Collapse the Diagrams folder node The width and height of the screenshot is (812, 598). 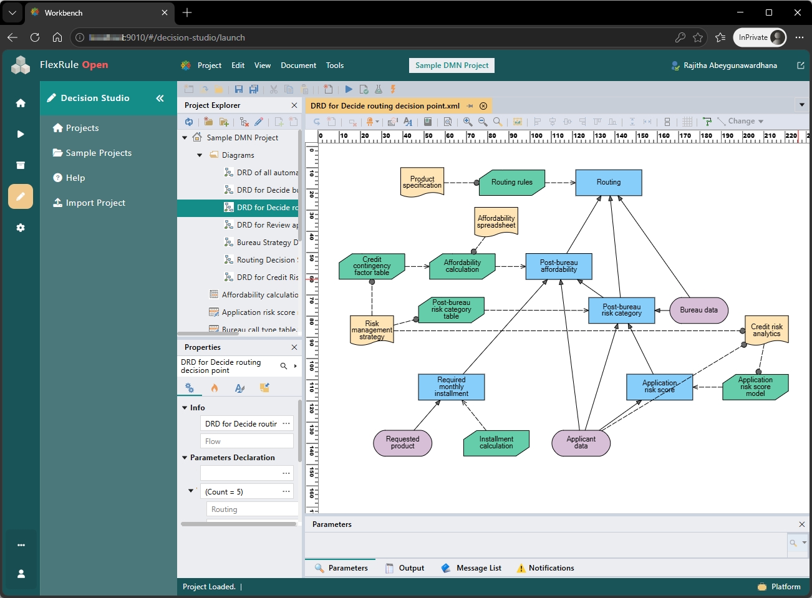pos(200,155)
